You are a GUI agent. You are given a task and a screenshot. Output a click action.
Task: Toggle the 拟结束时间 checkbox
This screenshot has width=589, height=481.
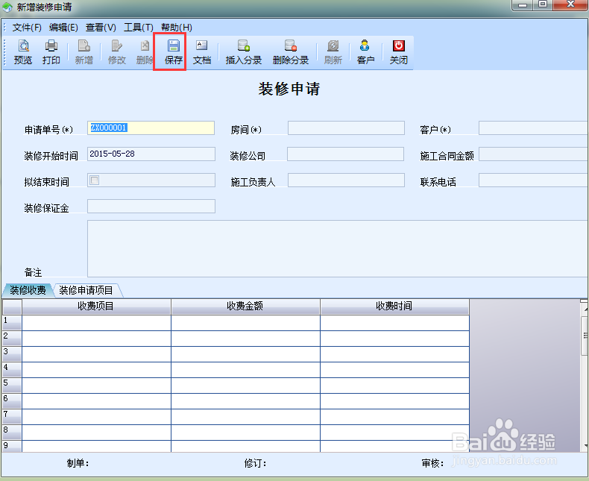pos(94,180)
